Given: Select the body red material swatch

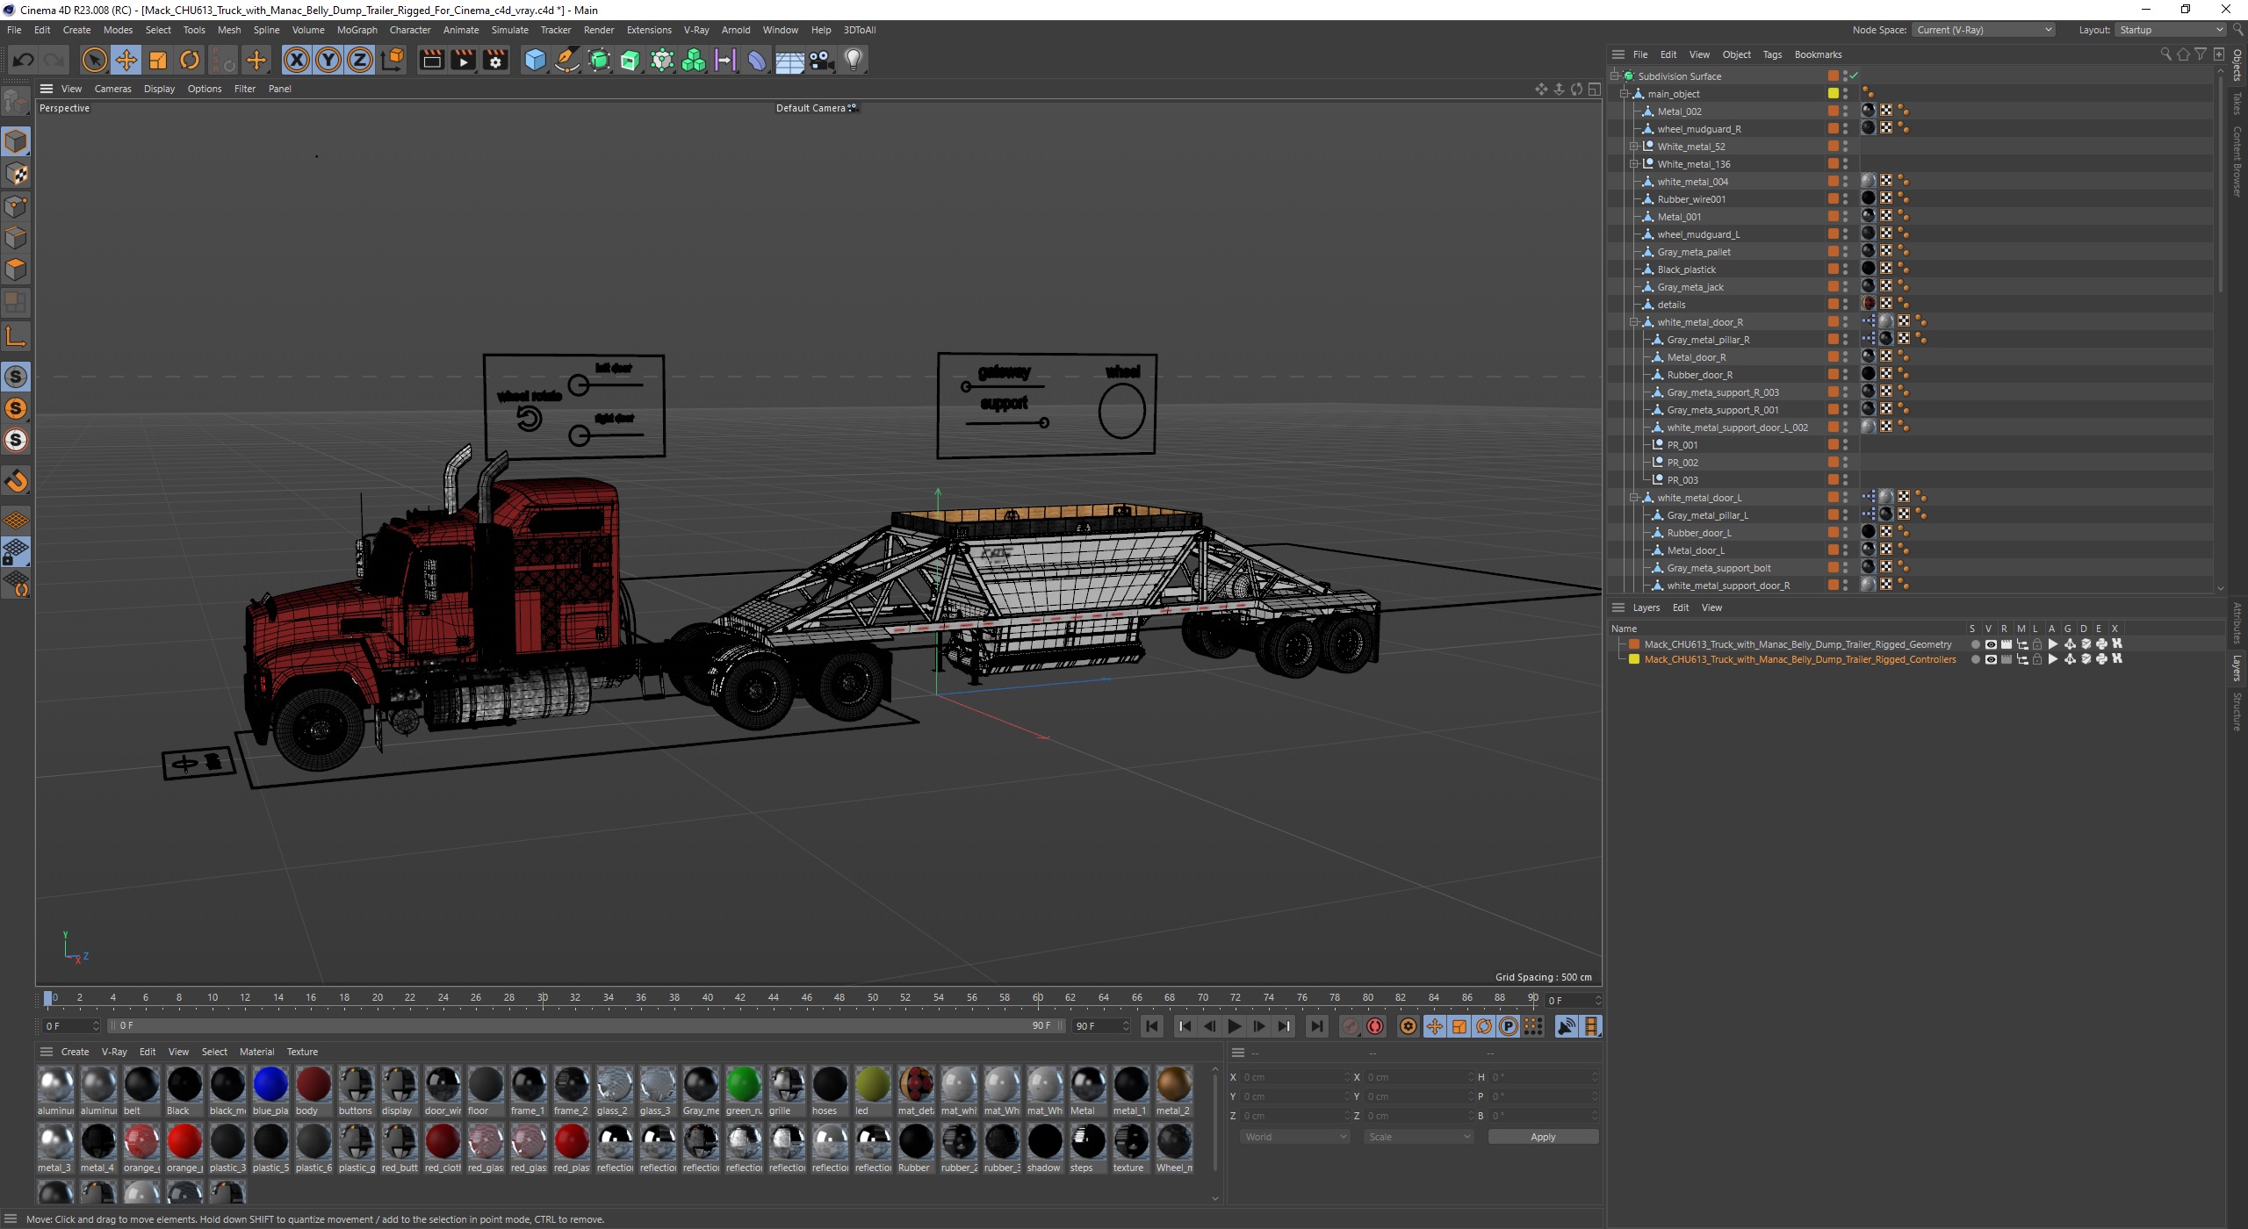Looking at the screenshot, I should point(313,1090).
